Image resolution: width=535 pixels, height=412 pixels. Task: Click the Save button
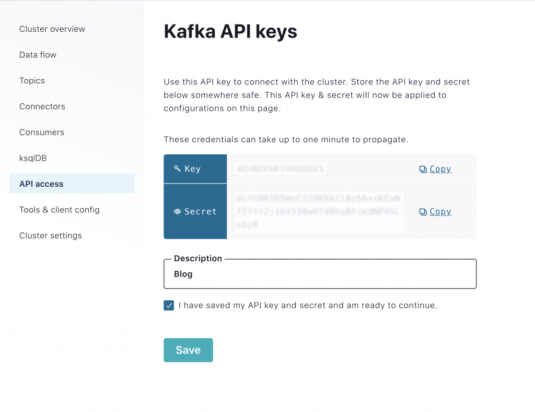pyautogui.click(x=188, y=349)
